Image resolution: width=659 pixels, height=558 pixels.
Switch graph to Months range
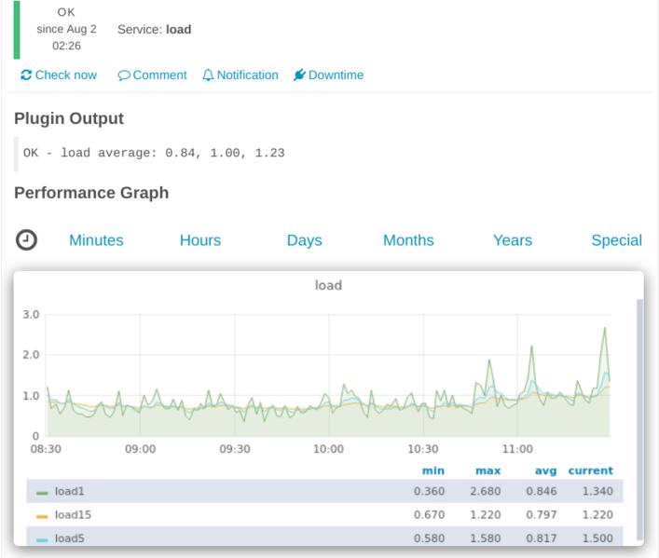408,240
